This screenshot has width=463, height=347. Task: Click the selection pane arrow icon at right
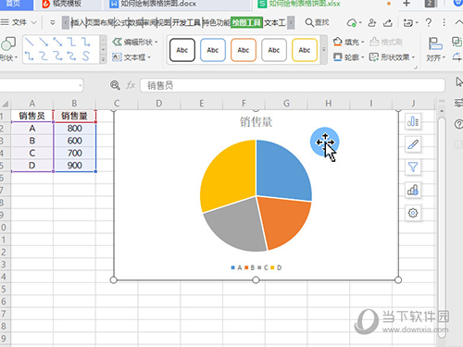(459, 82)
